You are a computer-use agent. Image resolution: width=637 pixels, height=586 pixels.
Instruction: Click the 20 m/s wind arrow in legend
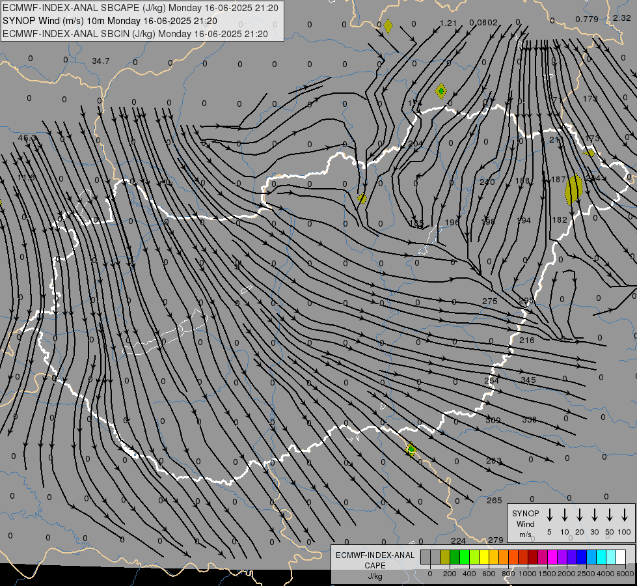pyautogui.click(x=579, y=514)
